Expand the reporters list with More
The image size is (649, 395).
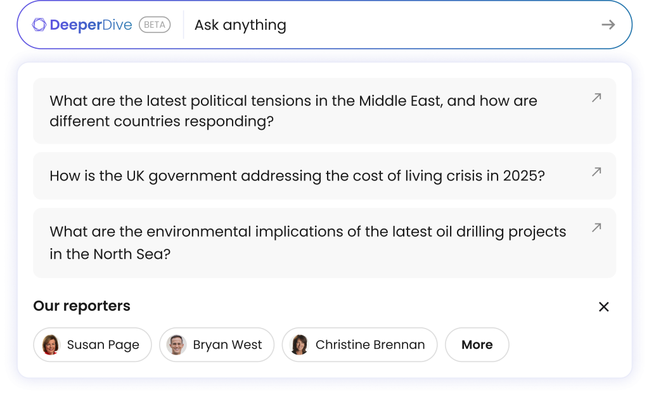pos(477,344)
